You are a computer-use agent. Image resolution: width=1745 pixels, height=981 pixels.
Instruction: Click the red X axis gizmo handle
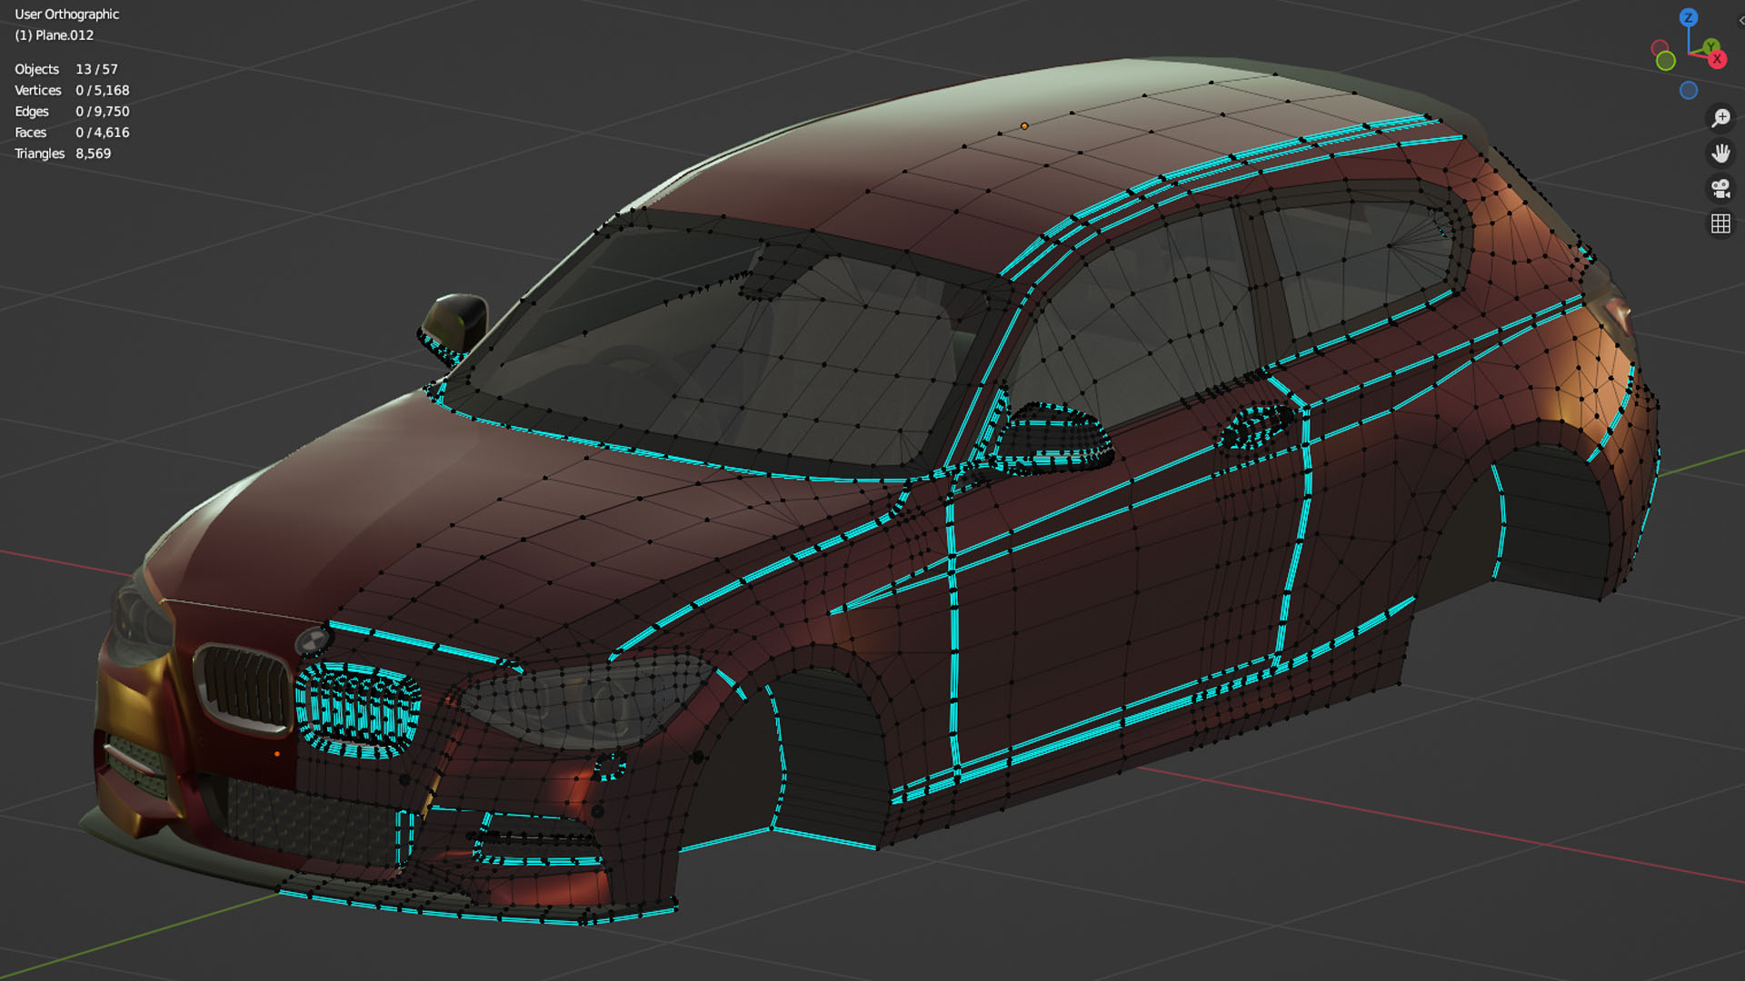tap(1717, 60)
